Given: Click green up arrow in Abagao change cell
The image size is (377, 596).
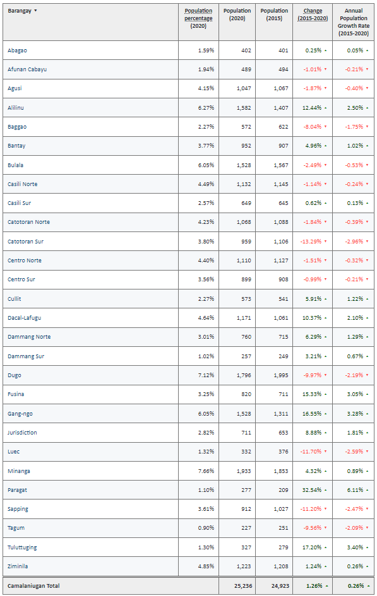Looking at the screenshot, I should pos(326,50).
